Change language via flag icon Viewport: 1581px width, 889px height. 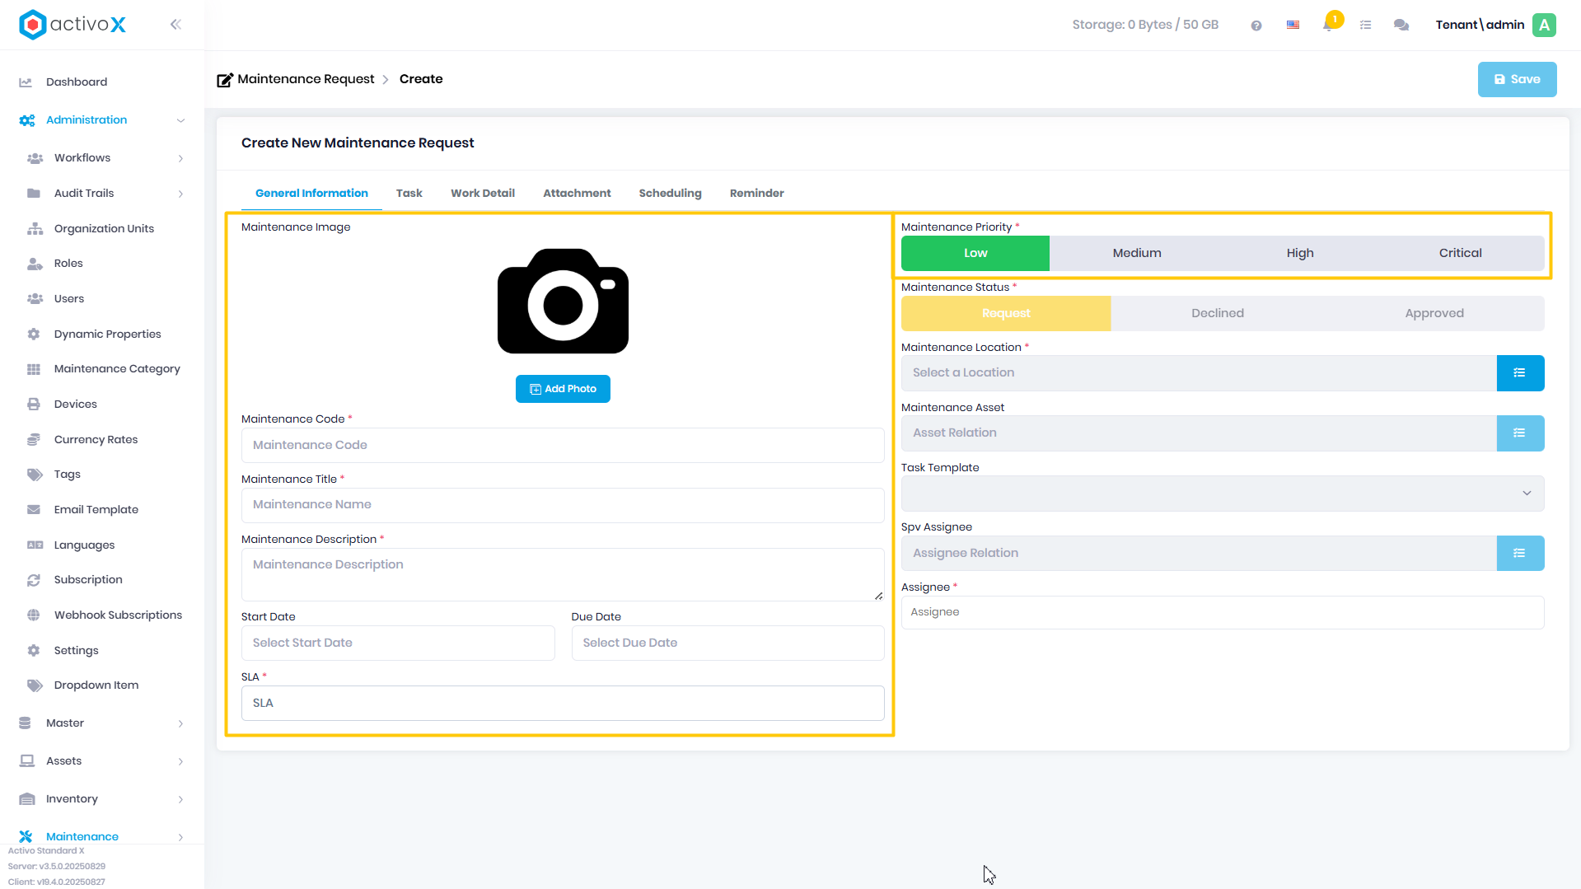1293,26
